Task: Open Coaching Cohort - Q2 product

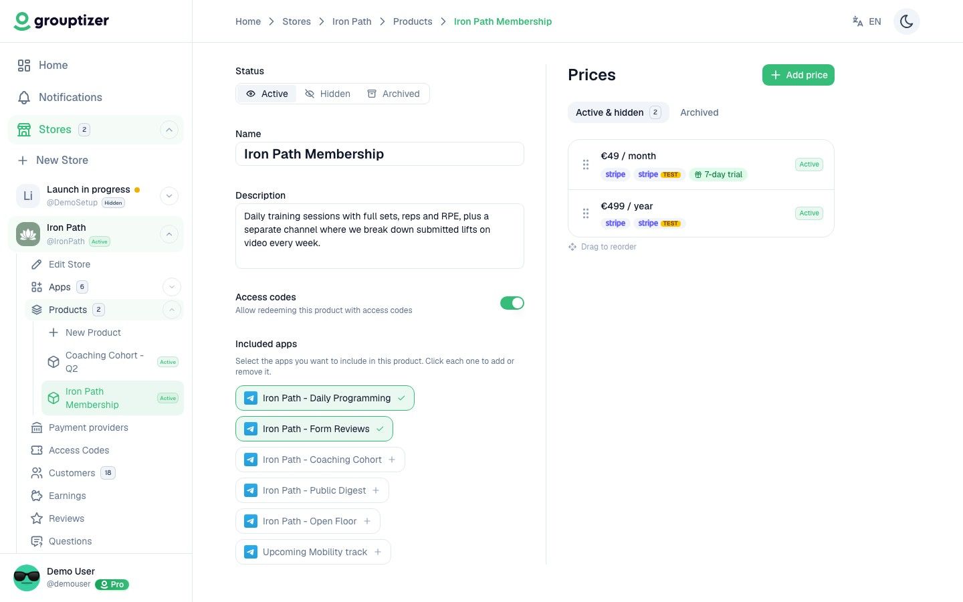Action: (x=112, y=362)
